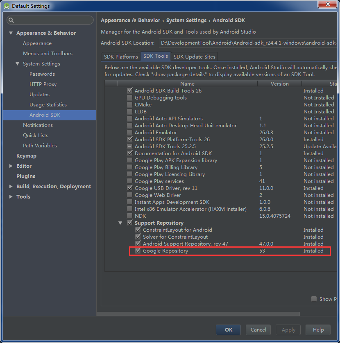Open Appearance settings page
Screen dimensions: 340x343
point(37,43)
